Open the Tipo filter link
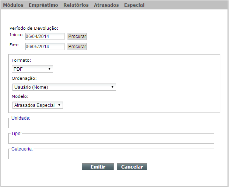The image size is (229, 187). click(x=17, y=134)
